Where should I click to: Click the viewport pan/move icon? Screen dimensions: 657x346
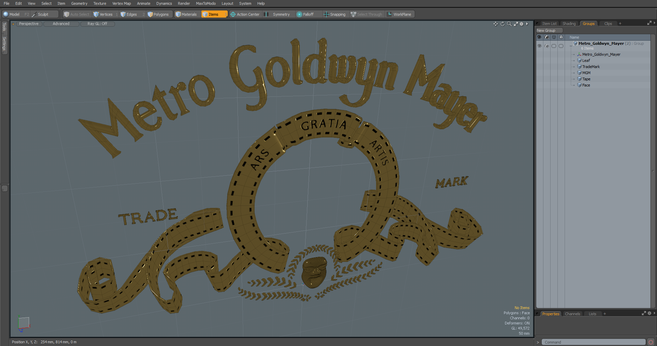(495, 24)
